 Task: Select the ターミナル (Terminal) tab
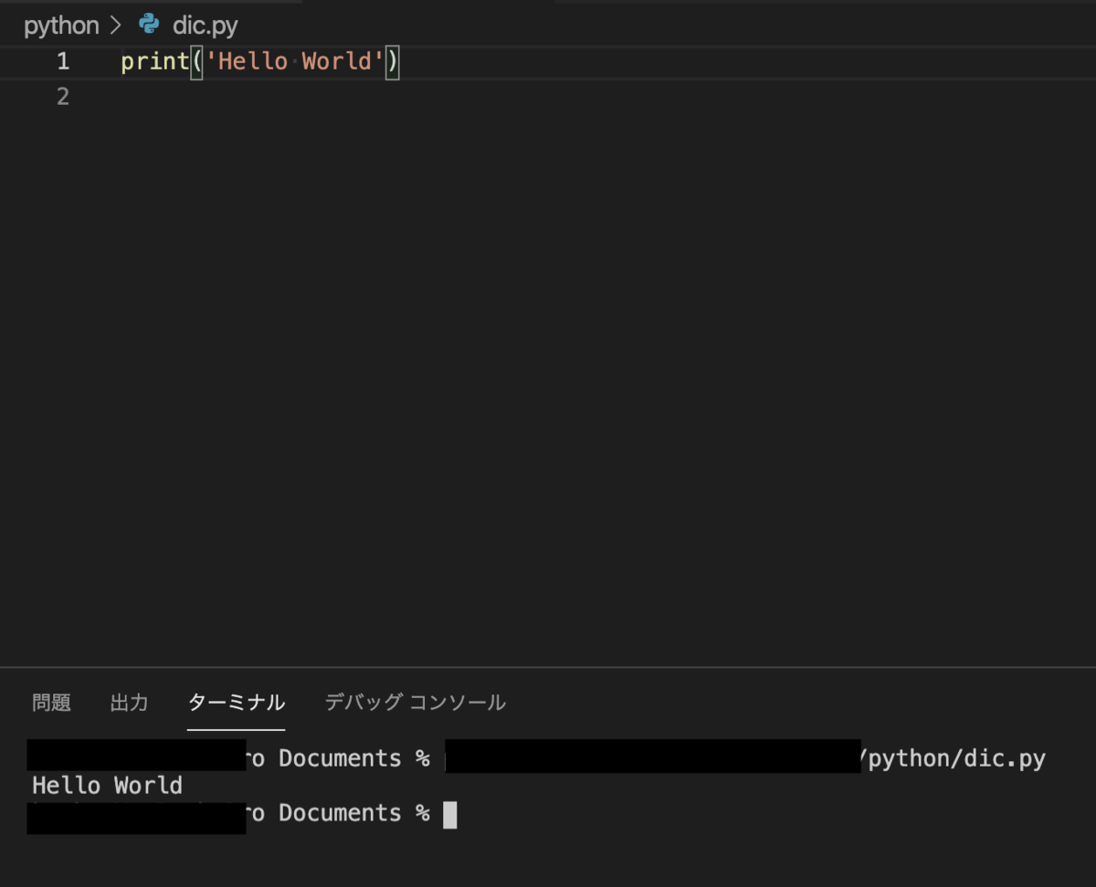[237, 702]
